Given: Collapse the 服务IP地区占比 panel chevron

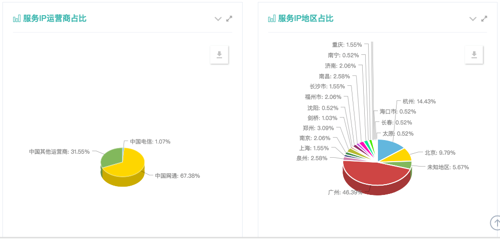Looking at the screenshot, I should [473, 19].
